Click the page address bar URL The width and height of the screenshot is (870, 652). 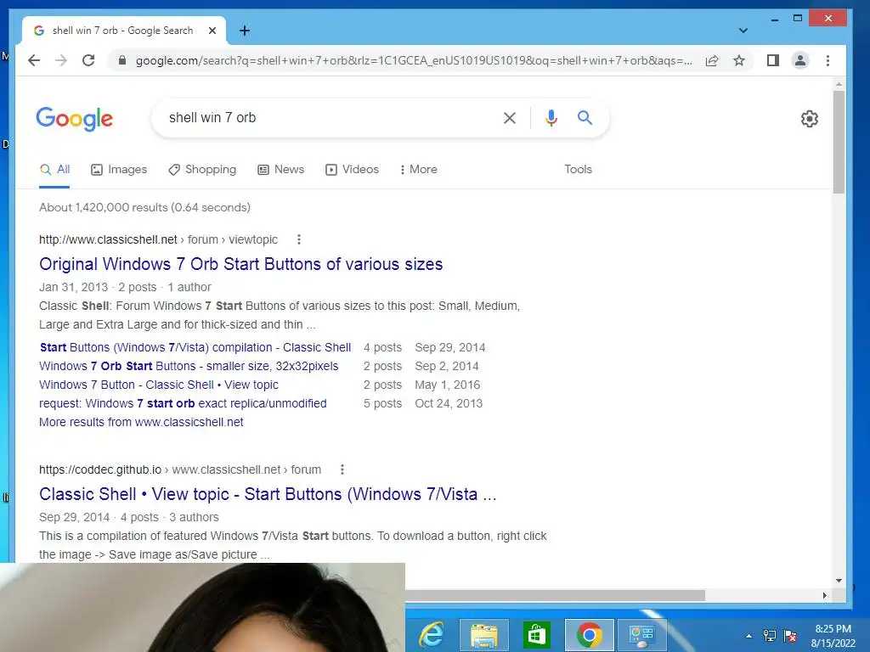coord(414,60)
